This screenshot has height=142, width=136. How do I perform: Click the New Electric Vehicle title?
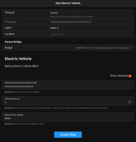coord(68,3)
